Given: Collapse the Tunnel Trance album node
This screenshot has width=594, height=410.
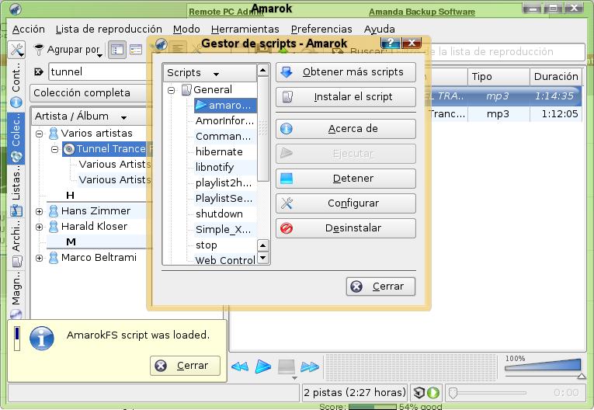Looking at the screenshot, I should click(x=55, y=149).
